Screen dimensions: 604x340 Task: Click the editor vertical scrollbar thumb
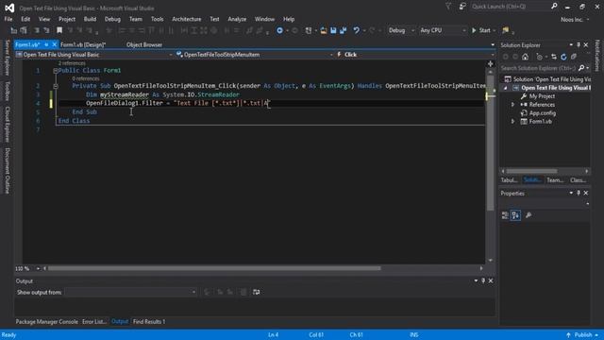pos(491,144)
